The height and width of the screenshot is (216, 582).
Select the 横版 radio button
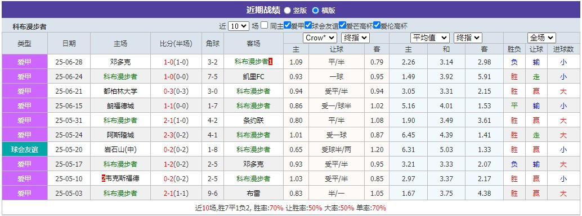pyautogui.click(x=315, y=10)
